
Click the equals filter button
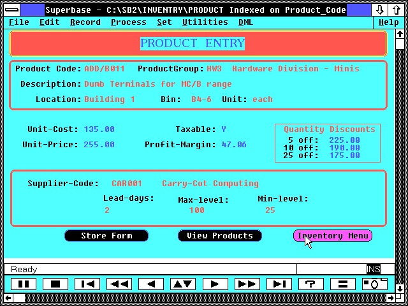click(x=343, y=284)
